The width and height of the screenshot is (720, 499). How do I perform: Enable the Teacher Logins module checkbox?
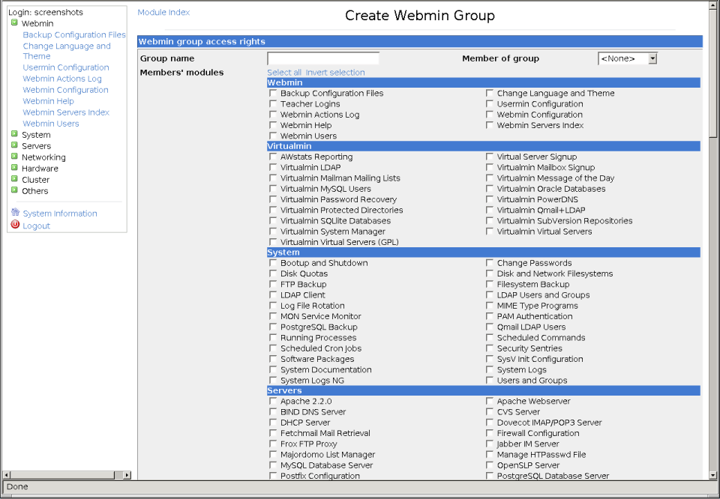coord(273,103)
